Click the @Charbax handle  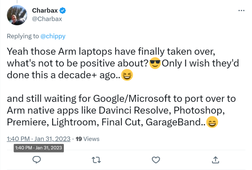coord(47,19)
